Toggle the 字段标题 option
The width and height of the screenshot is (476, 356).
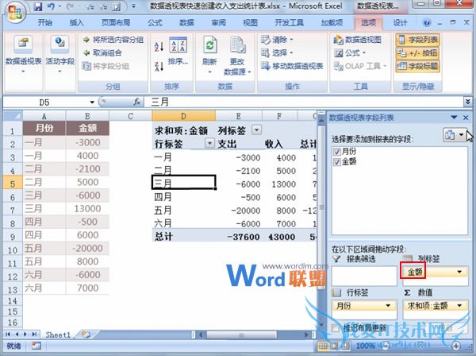point(417,66)
